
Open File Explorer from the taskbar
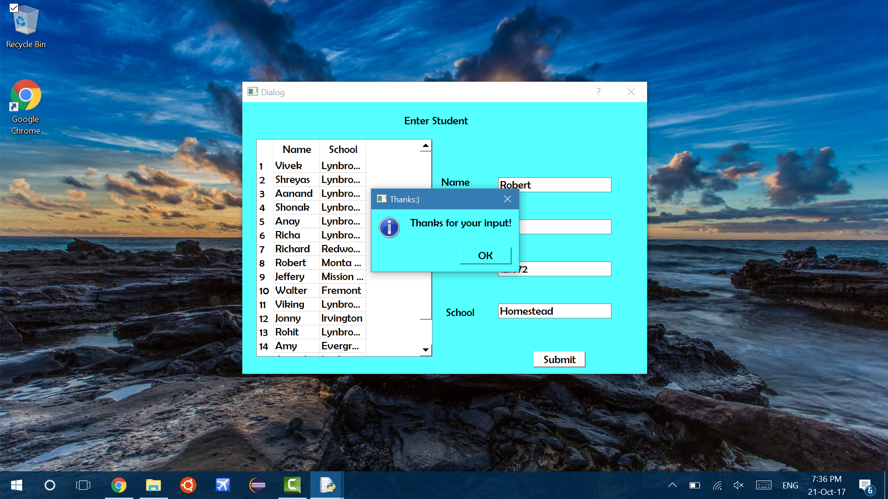coord(154,485)
